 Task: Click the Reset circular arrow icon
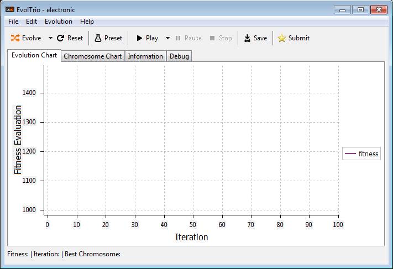pos(60,38)
